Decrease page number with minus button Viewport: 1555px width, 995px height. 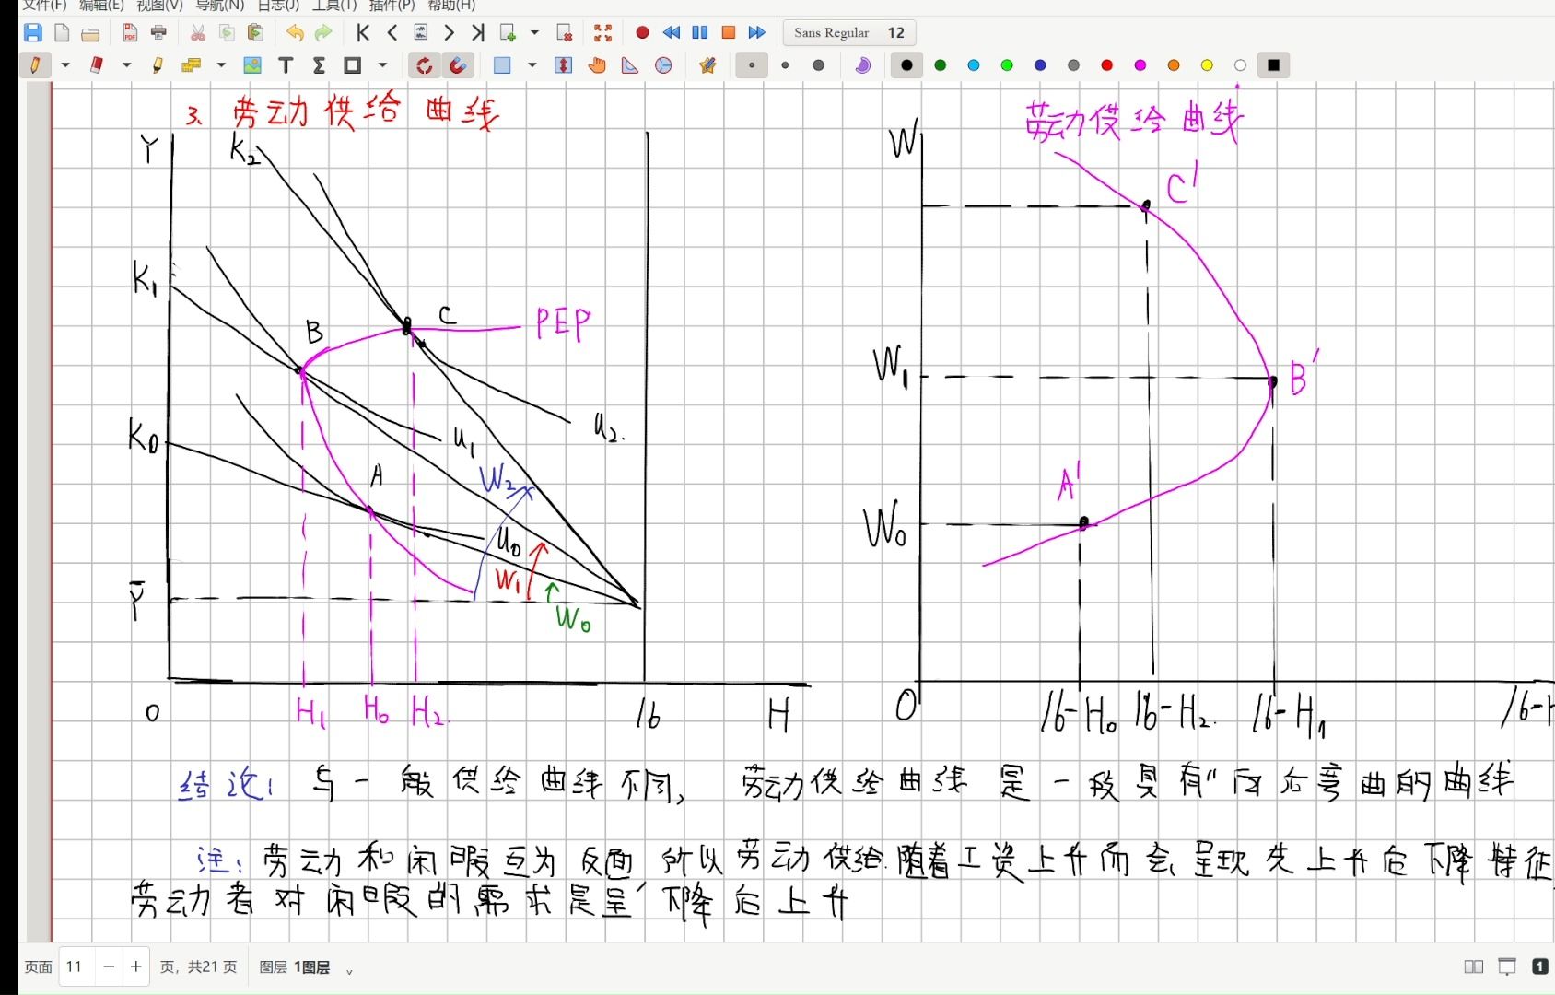[109, 966]
